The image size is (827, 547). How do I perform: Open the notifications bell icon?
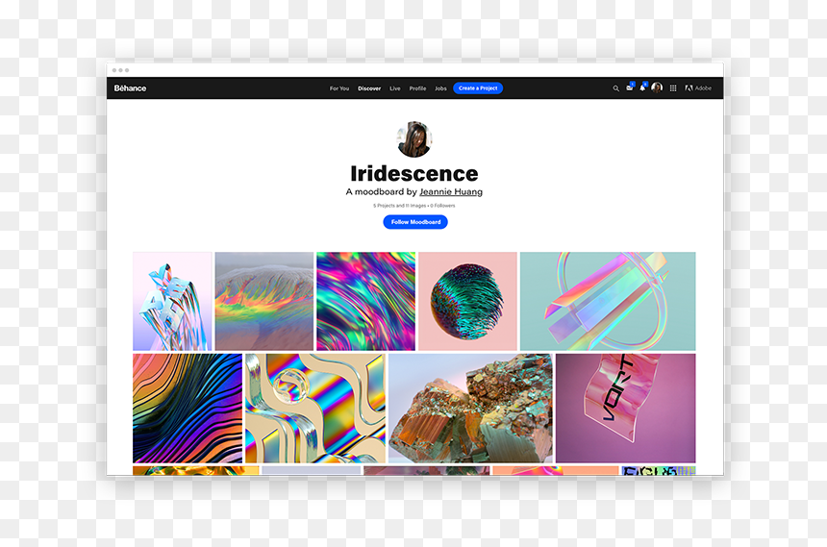pyautogui.click(x=642, y=87)
